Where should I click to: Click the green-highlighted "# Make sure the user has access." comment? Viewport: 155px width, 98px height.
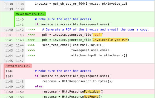(64, 19)
